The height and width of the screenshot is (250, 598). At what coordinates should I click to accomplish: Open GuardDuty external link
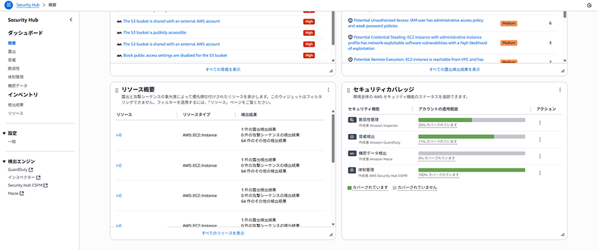point(20,170)
